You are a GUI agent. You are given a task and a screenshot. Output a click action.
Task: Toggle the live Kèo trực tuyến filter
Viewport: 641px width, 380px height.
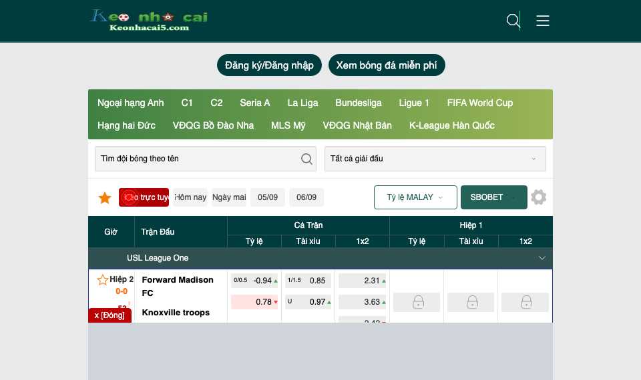point(144,197)
